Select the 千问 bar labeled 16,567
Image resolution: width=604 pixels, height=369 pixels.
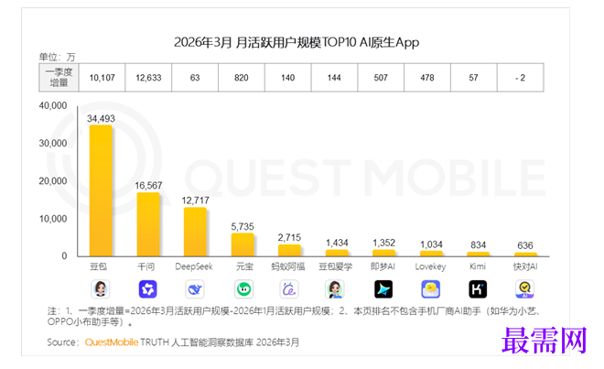[x=148, y=224]
